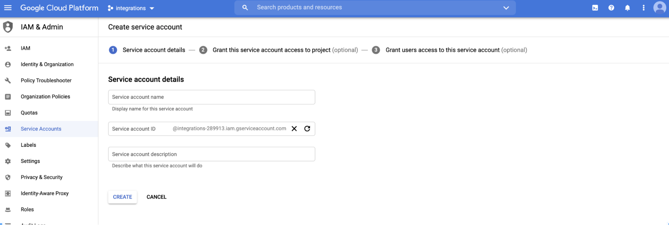
Task: Clear the Service account ID with X
Action: pyautogui.click(x=294, y=129)
